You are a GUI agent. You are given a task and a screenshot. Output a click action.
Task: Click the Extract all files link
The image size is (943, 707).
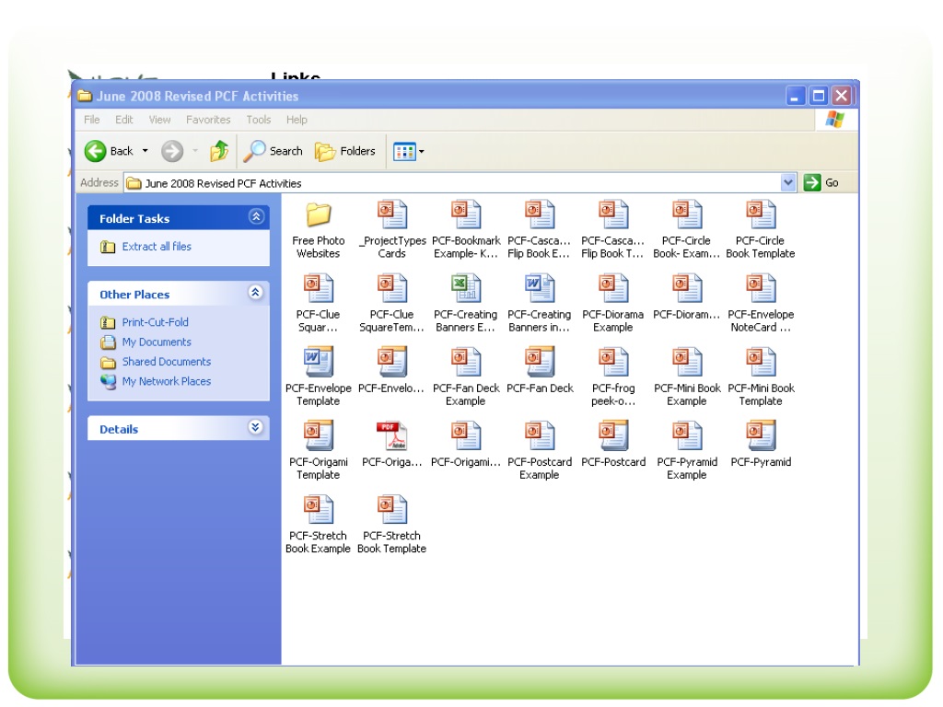(x=157, y=247)
